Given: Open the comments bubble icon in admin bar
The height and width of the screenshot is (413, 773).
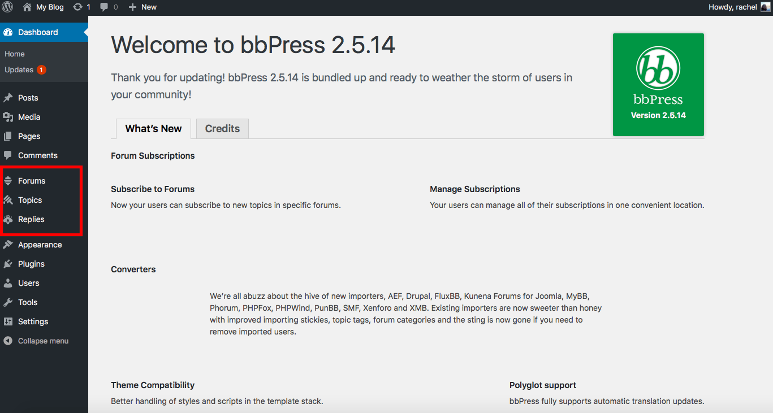Looking at the screenshot, I should tap(104, 7).
